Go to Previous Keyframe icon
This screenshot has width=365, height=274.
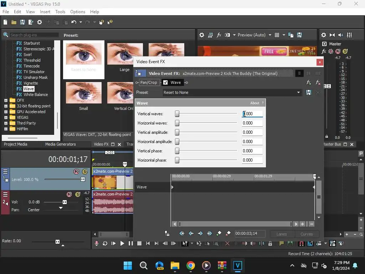coord(191,233)
